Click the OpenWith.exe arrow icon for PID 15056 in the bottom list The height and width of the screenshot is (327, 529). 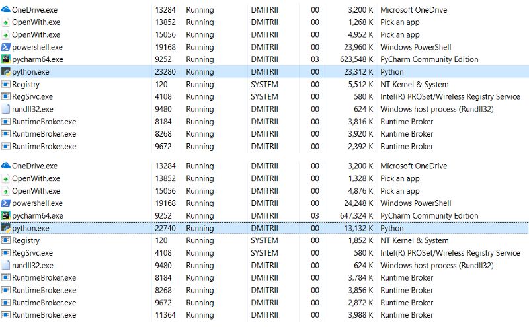pyautogui.click(x=6, y=191)
